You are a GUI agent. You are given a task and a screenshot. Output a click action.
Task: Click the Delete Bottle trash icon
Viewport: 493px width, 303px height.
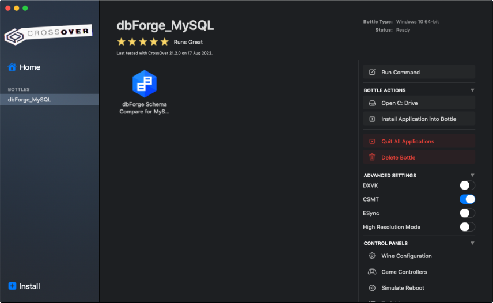pyautogui.click(x=372, y=157)
